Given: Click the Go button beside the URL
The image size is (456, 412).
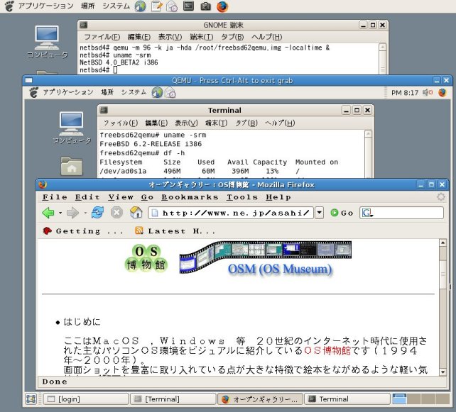Looking at the screenshot, I should [342, 213].
